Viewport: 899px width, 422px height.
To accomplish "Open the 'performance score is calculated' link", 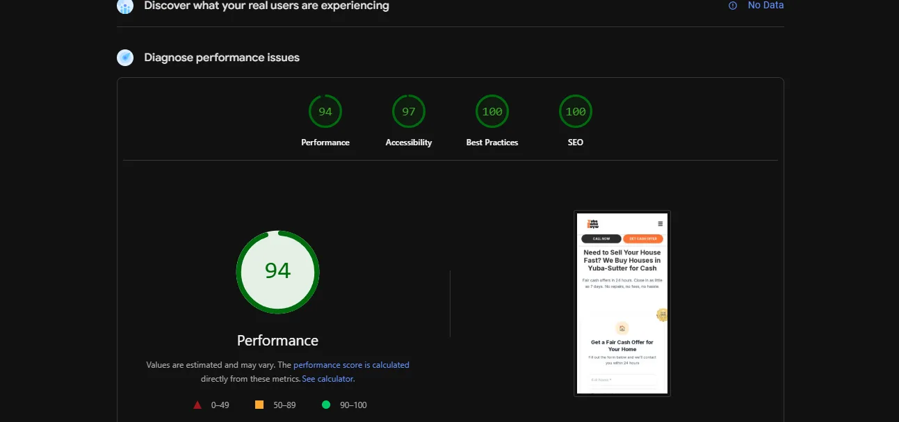I will click(351, 365).
